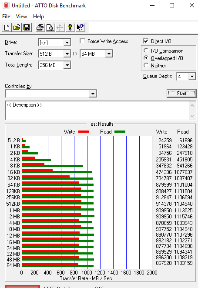Click the ATTO app icon in title bar
The image size is (198, 288).
coord(6,5)
